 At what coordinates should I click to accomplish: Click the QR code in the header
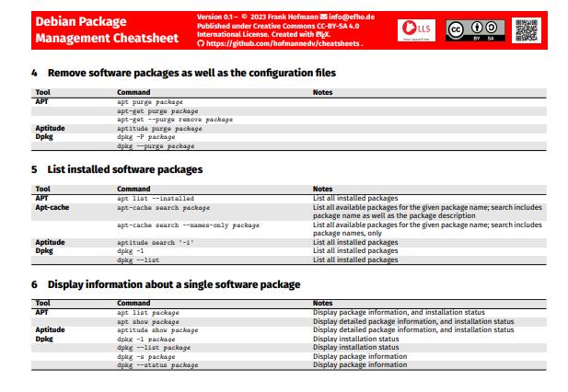[527, 30]
